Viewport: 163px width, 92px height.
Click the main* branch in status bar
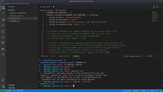[8, 90]
